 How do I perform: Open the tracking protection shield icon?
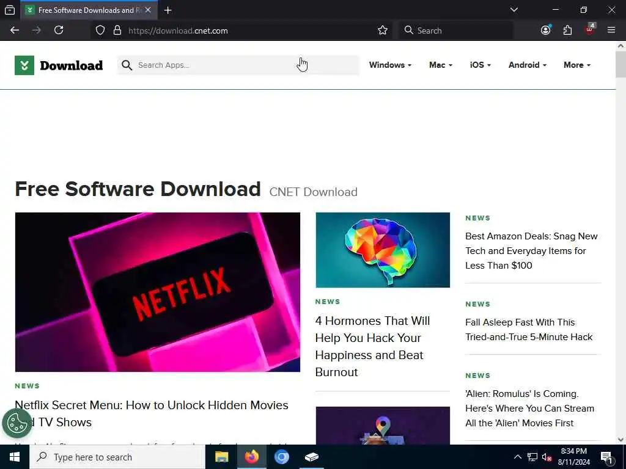100,31
